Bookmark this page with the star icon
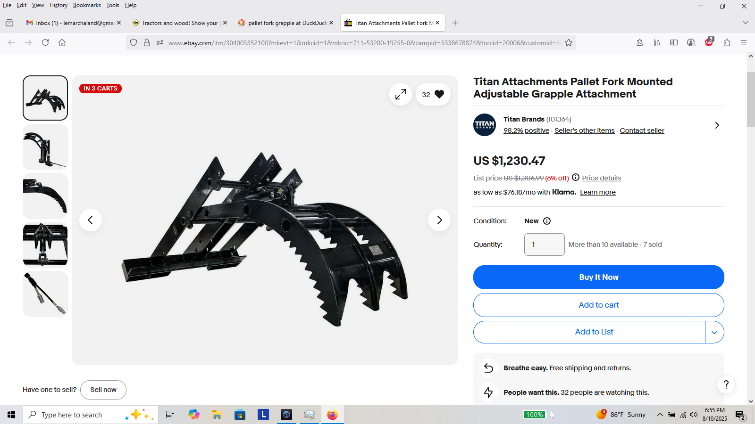This screenshot has width=755, height=424. pyautogui.click(x=569, y=42)
